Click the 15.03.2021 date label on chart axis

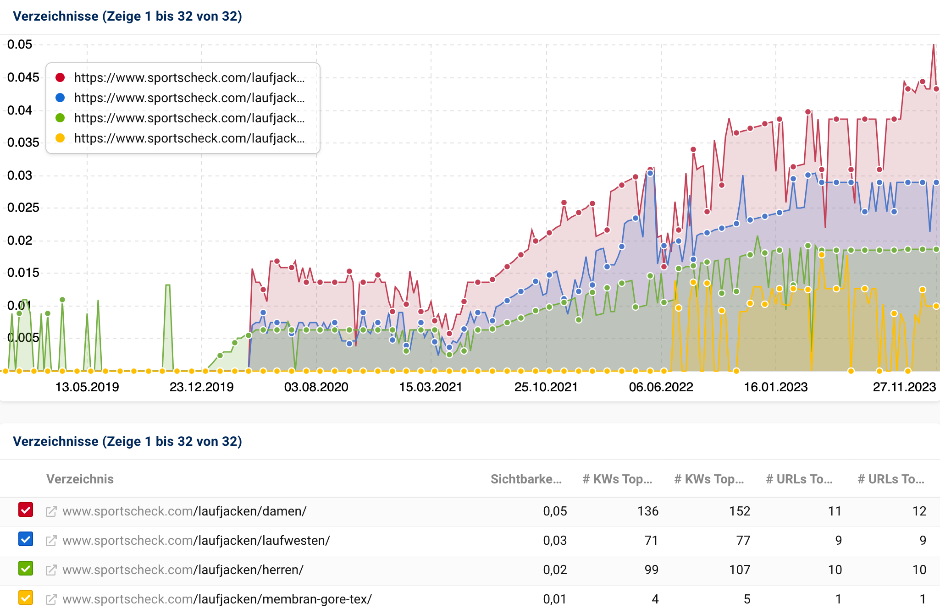point(431,387)
